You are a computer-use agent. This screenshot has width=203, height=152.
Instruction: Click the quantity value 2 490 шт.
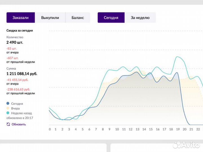[x=15, y=42]
